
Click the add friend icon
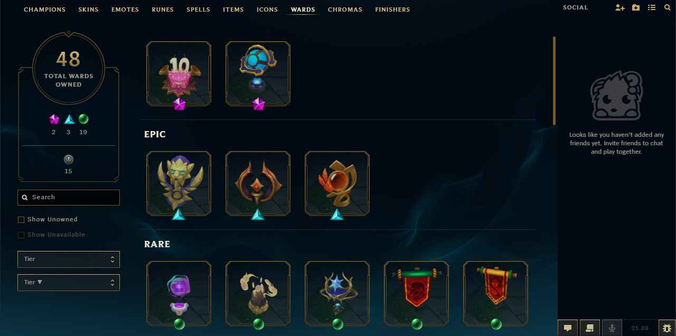click(620, 8)
